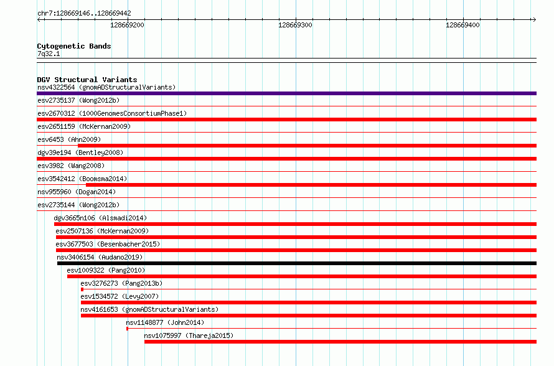Click the red bar under esv1009322
The height and width of the screenshot is (366, 554).
point(302,276)
